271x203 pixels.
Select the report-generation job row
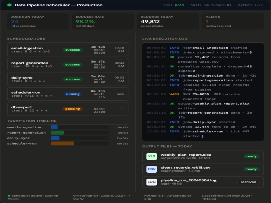click(x=67, y=65)
